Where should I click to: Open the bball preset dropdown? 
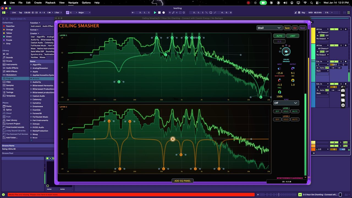click(269, 28)
